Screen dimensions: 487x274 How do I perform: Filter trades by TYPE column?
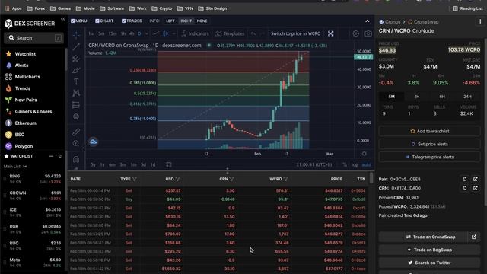pos(135,179)
